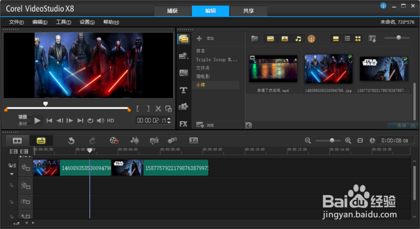
Task: Switch to the 编辑 edit tab
Action: pos(210,11)
